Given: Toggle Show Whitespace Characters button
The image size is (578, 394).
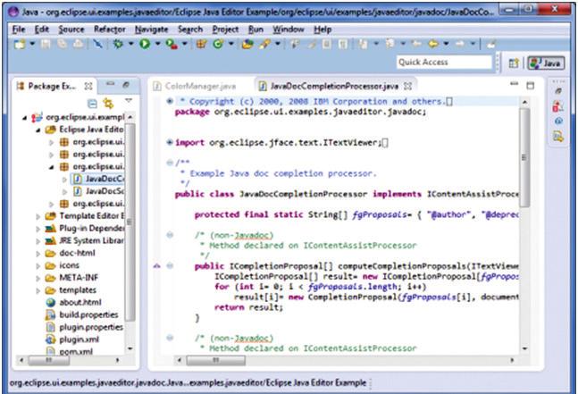Looking at the screenshot, I should click(x=343, y=45).
